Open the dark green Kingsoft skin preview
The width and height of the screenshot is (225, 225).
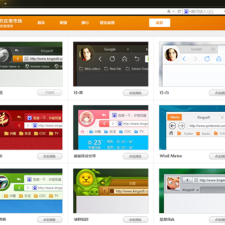coord(31,64)
